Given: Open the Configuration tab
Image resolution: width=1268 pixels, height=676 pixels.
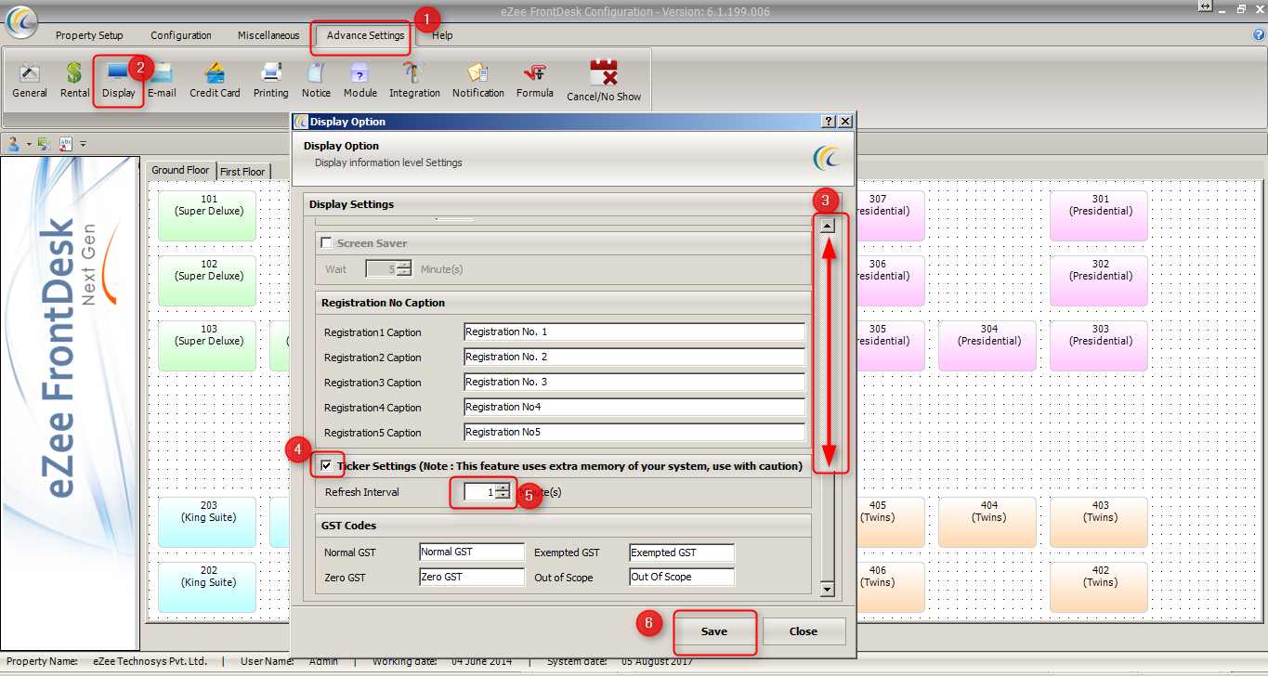Looking at the screenshot, I should [181, 35].
